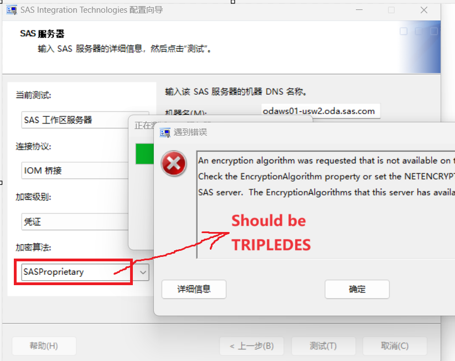455x361 pixels.
Task: Open the IOM 桥接 connection protocol dropdown
Action: coord(75,171)
